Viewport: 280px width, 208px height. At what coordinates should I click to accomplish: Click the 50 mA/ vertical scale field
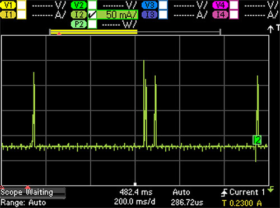pyautogui.click(x=118, y=14)
